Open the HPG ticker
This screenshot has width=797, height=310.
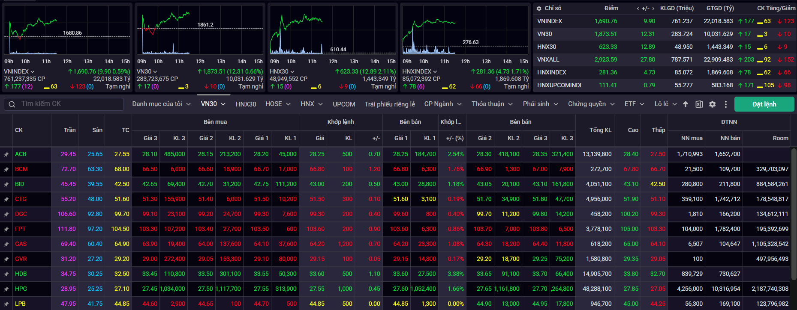[x=21, y=289]
